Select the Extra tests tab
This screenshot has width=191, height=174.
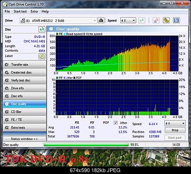coord(25,128)
